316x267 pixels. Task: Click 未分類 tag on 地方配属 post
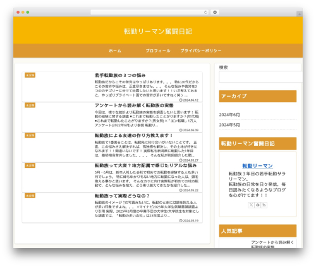[30, 165]
